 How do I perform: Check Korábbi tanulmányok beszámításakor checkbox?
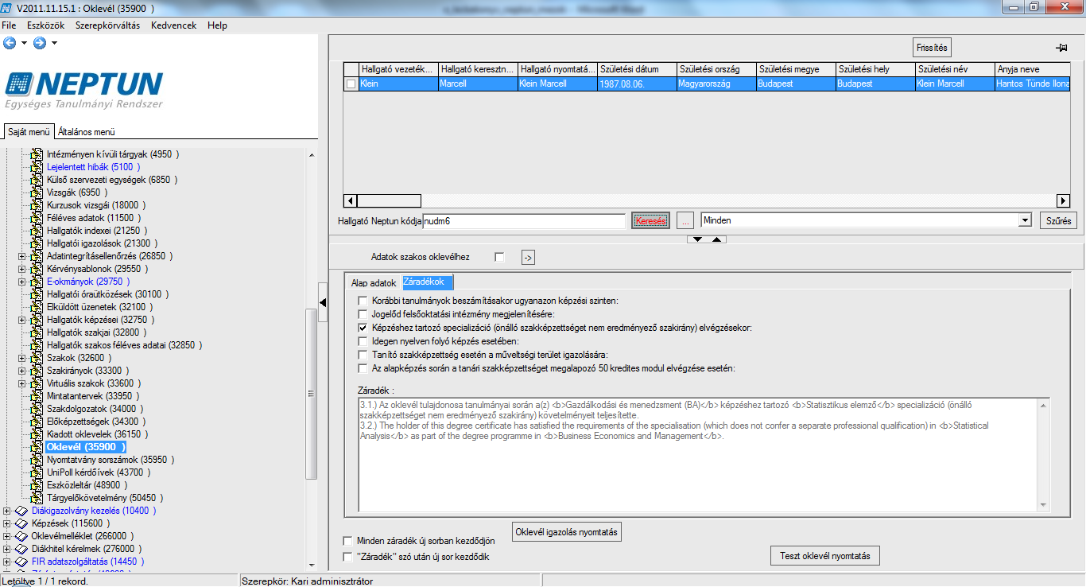click(x=363, y=301)
